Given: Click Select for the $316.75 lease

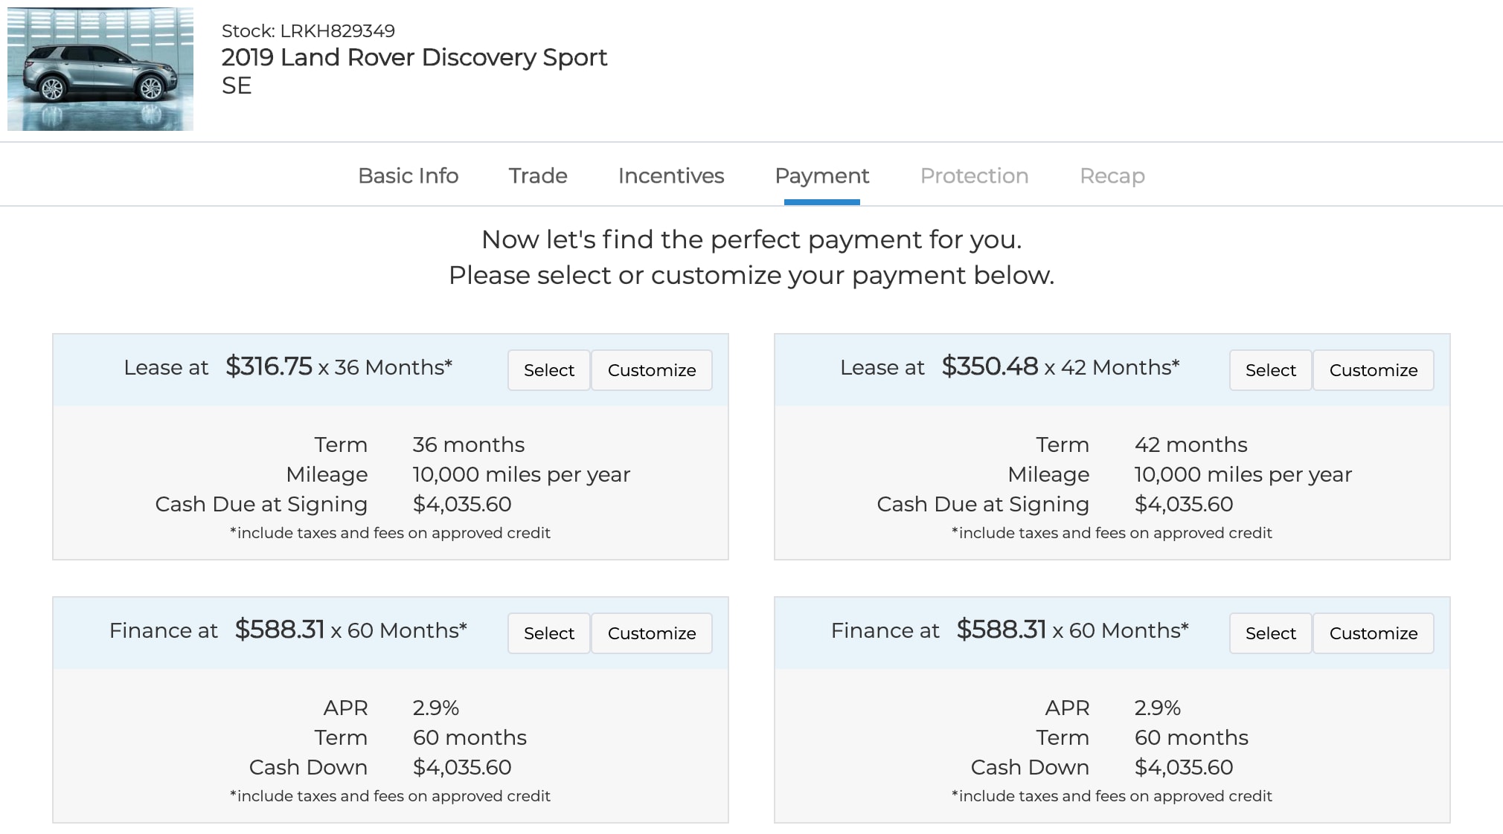Looking at the screenshot, I should (549, 370).
